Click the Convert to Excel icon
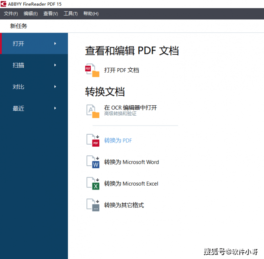This screenshot has width=264, height=259. pyautogui.click(x=93, y=183)
